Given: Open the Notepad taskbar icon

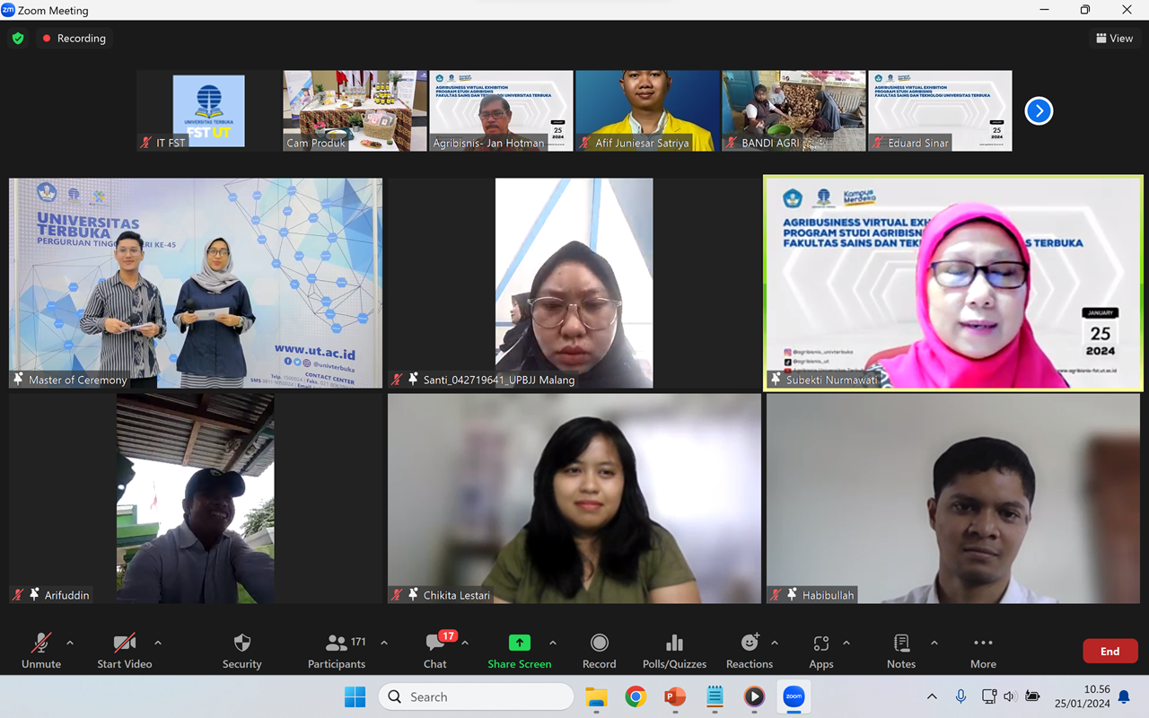Looking at the screenshot, I should pos(715,696).
